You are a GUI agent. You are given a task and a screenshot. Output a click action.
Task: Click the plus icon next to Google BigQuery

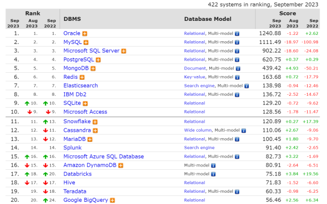112,200
